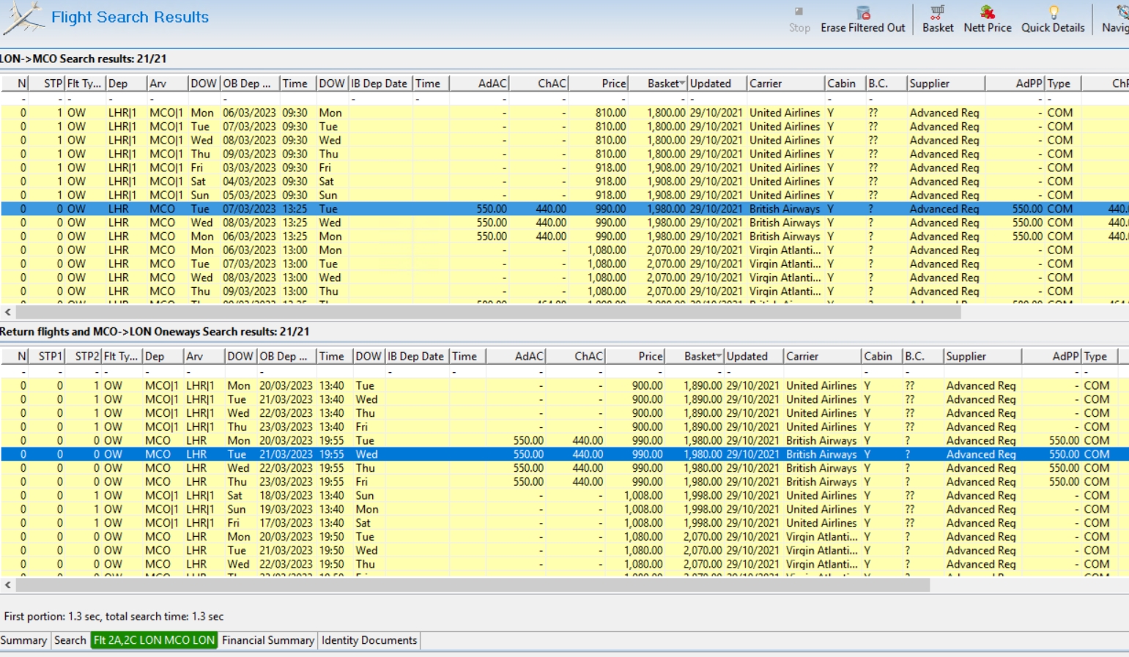Select the Search tab
Image resolution: width=1129 pixels, height=657 pixels.
pos(70,640)
